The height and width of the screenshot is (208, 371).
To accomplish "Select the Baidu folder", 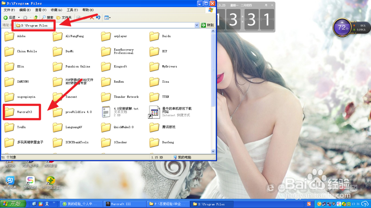I will (x=160, y=36).
